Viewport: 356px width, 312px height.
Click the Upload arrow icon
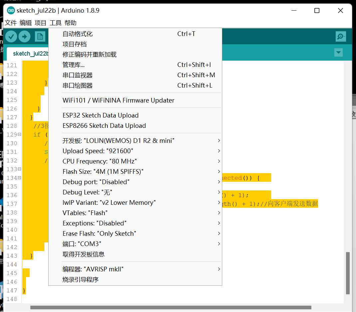[x=25, y=36]
